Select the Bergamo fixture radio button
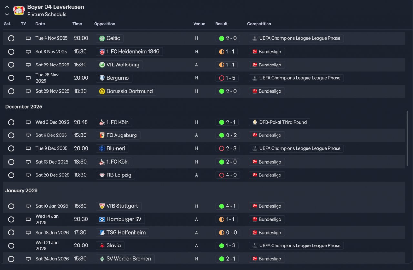The width and height of the screenshot is (413, 270). (x=11, y=78)
